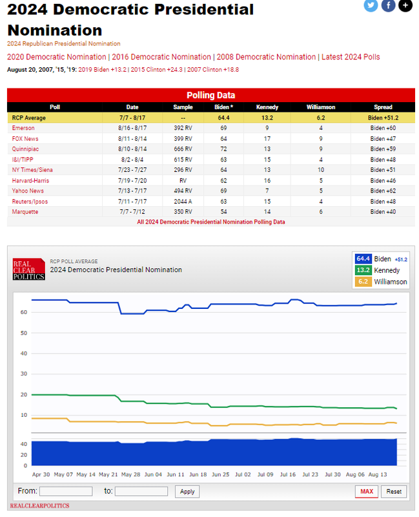Image resolution: width=419 pixels, height=517 pixels.
Task: Click the blue spread area chart
Action: click(214, 452)
